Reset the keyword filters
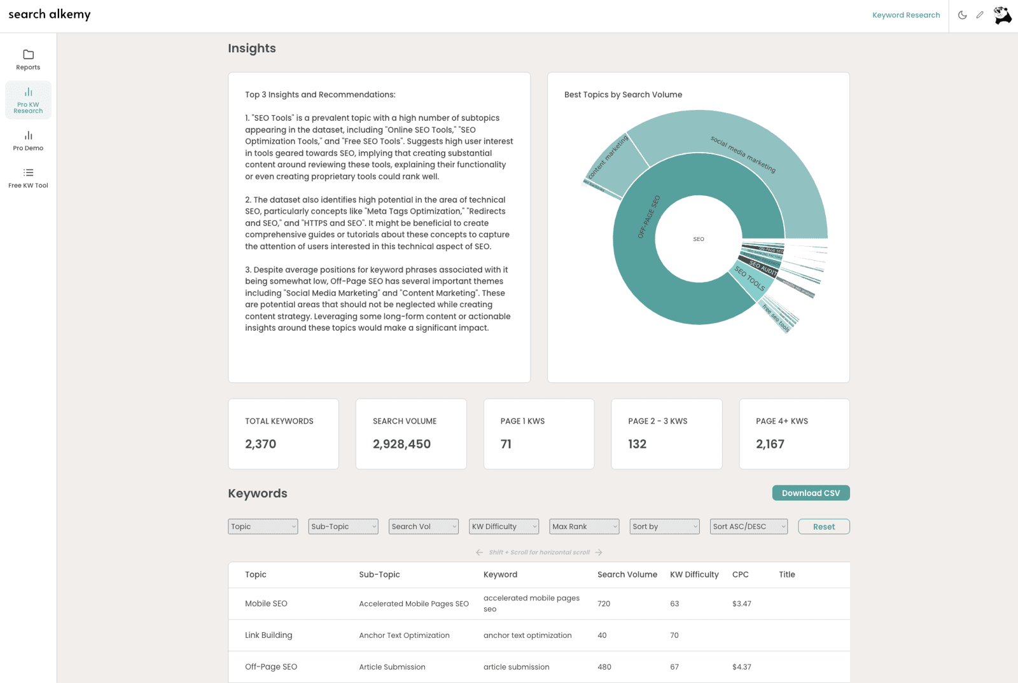The image size is (1018, 683). click(823, 527)
